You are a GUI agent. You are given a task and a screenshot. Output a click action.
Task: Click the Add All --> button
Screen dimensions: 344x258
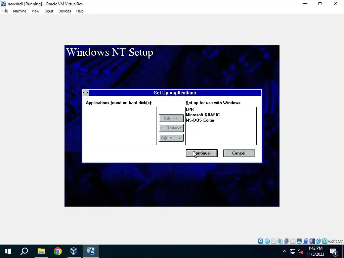point(171,138)
